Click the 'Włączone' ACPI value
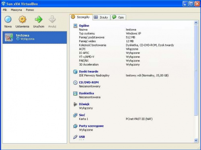Screen dimensions: 201x150 [x=132, y=49]
